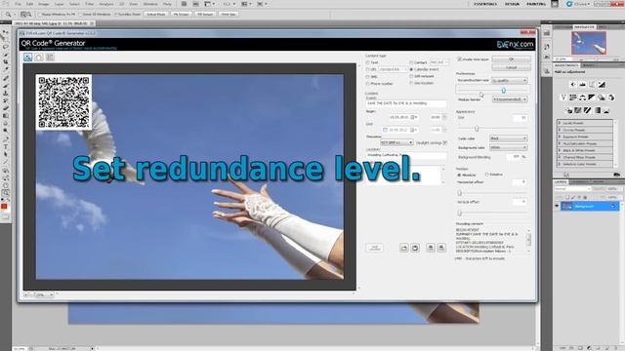Screen dimensions: 625x351
Task: Click the first icon left of Save button
Action: pos(404,248)
